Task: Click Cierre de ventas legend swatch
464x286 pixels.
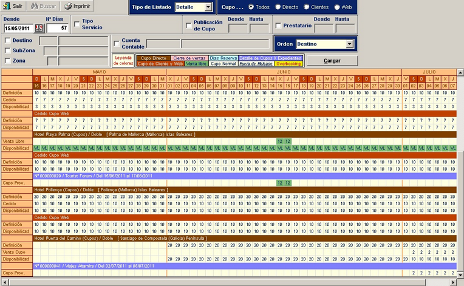Action: [x=189, y=58]
